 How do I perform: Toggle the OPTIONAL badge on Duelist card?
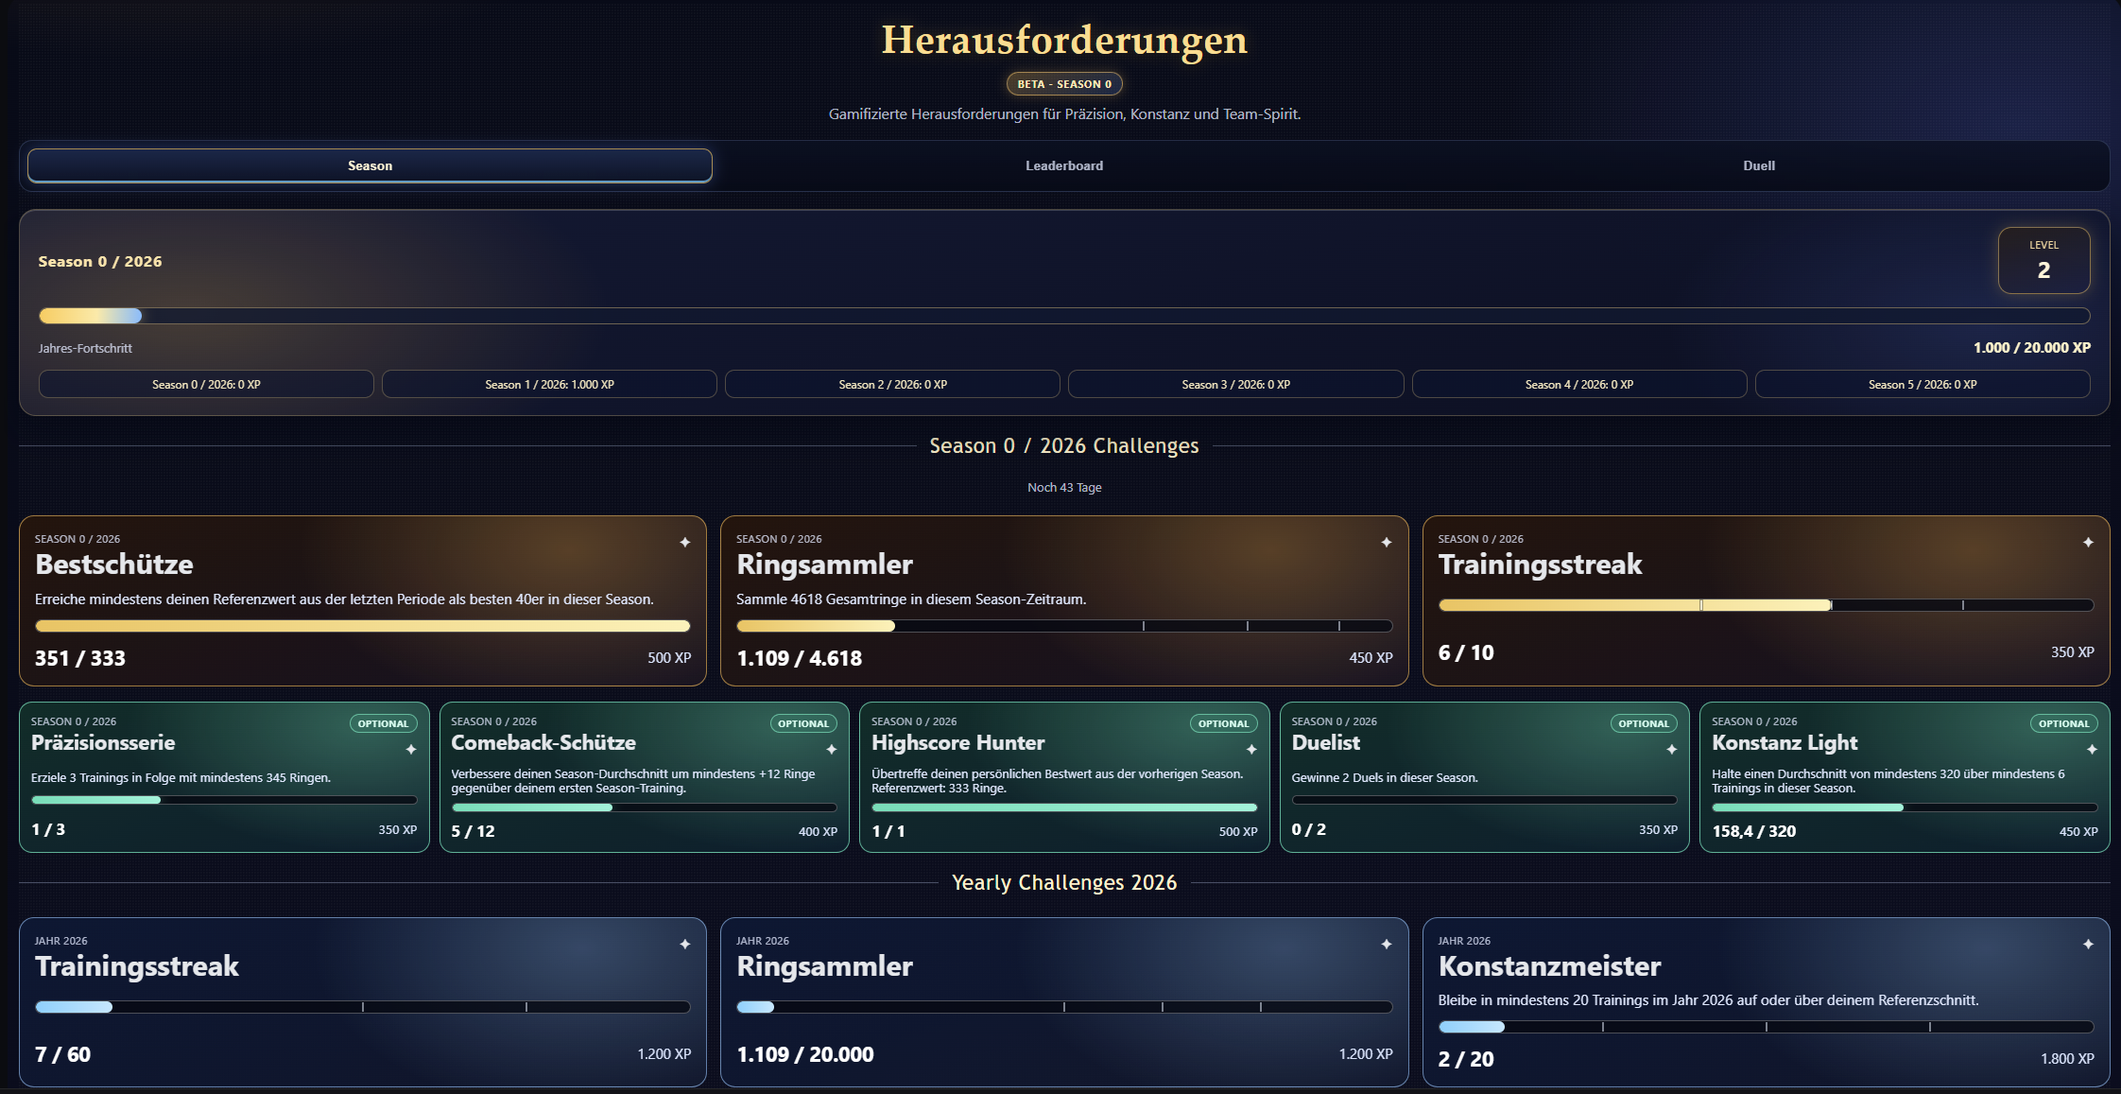click(1644, 722)
